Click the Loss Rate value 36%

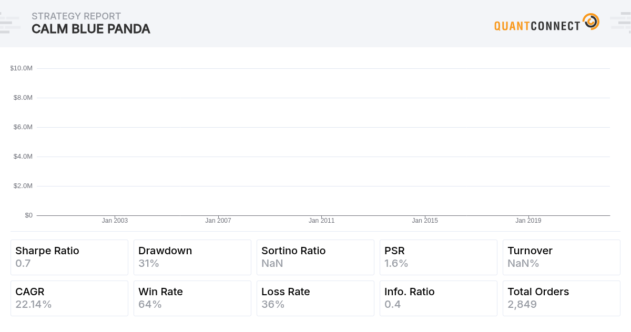click(273, 305)
